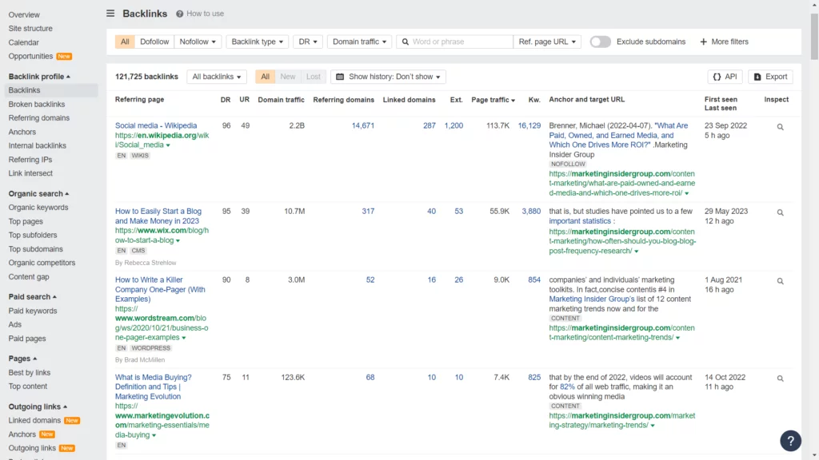Select the New backlinks filter
Image resolution: width=819 pixels, height=460 pixels.
[x=288, y=77]
